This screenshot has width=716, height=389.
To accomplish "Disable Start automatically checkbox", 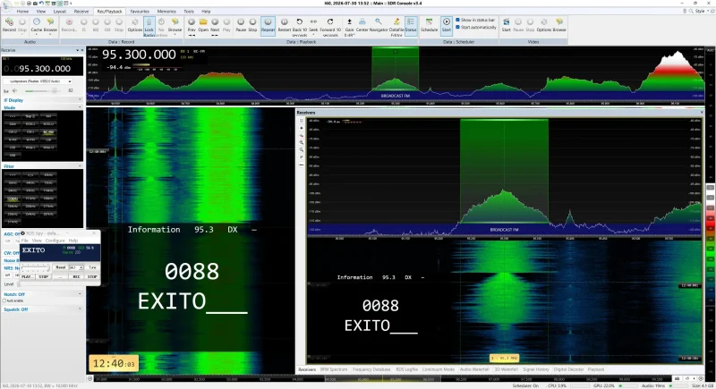I will 457,28.
